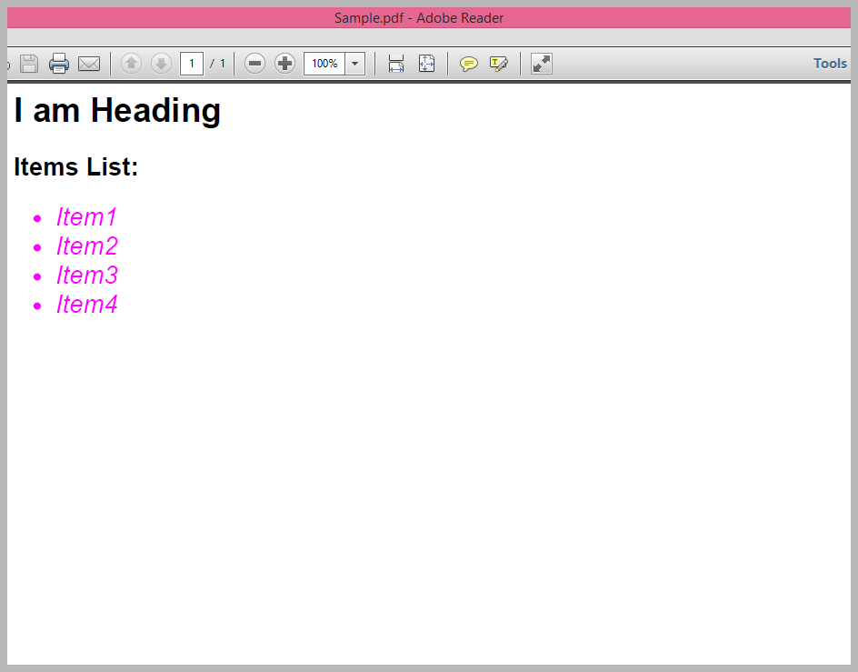Add a sticky note comment

[x=468, y=64]
